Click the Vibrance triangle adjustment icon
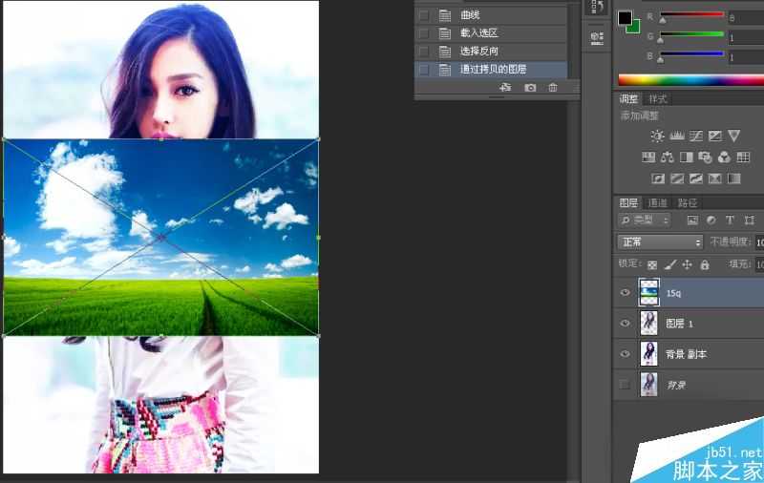764x483 pixels. 733,136
